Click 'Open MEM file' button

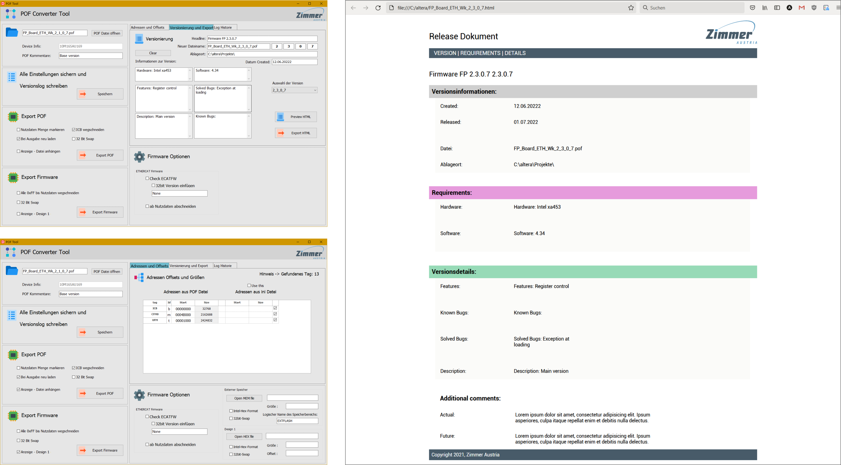tap(244, 398)
